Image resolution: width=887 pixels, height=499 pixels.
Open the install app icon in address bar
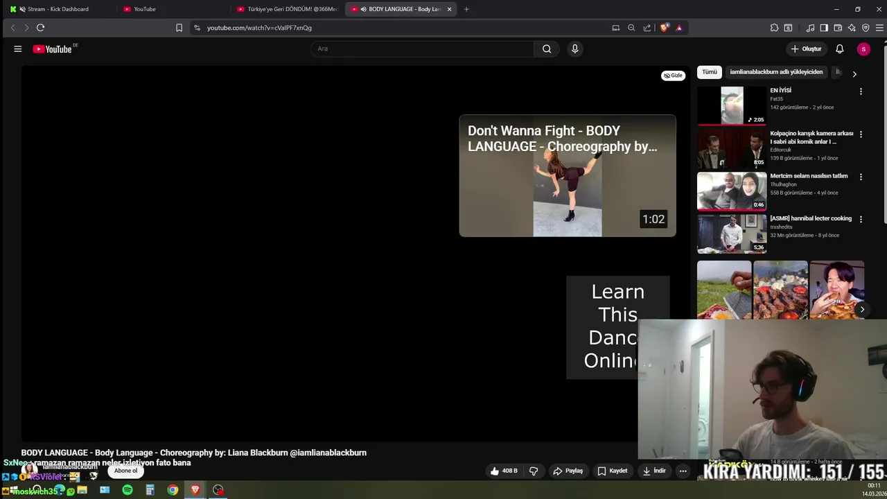(x=615, y=28)
